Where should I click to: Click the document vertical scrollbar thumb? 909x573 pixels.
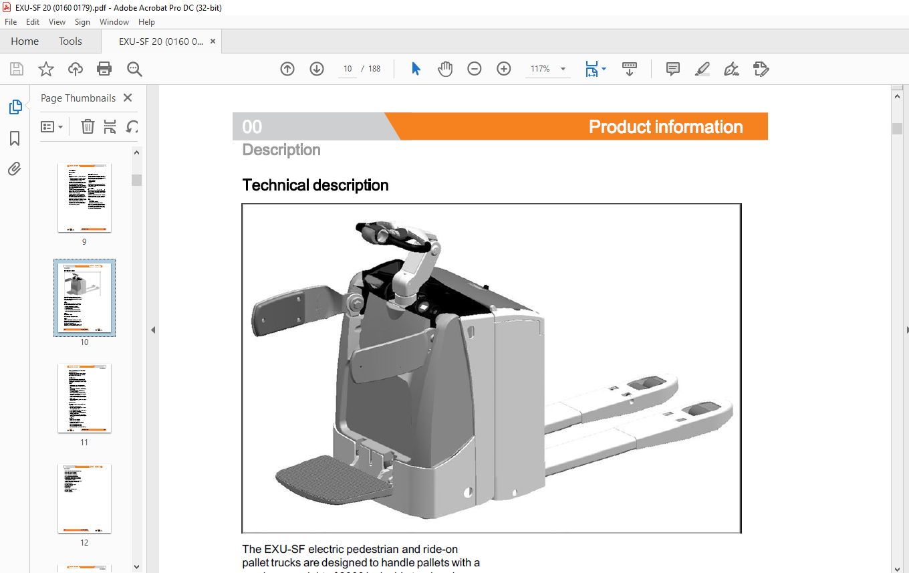click(x=897, y=128)
